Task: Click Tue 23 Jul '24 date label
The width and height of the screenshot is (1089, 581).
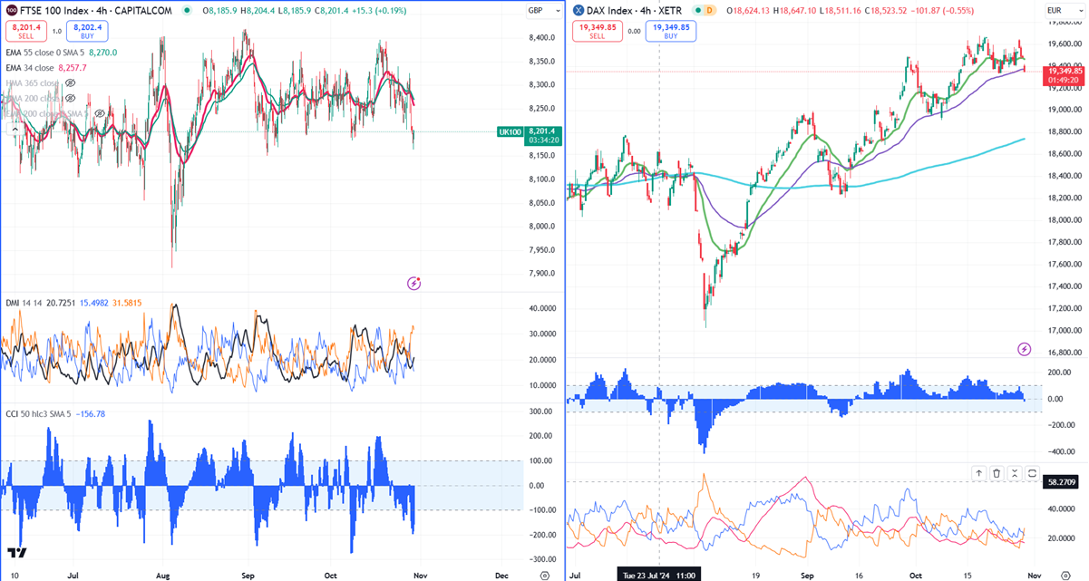Action: 659,575
